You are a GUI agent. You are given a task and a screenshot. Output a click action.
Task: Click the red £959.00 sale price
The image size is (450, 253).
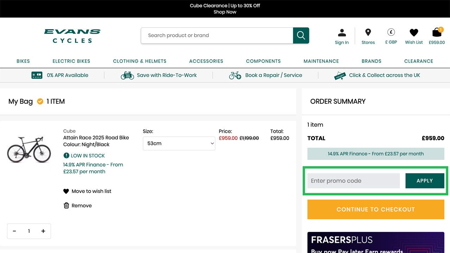pyautogui.click(x=228, y=138)
